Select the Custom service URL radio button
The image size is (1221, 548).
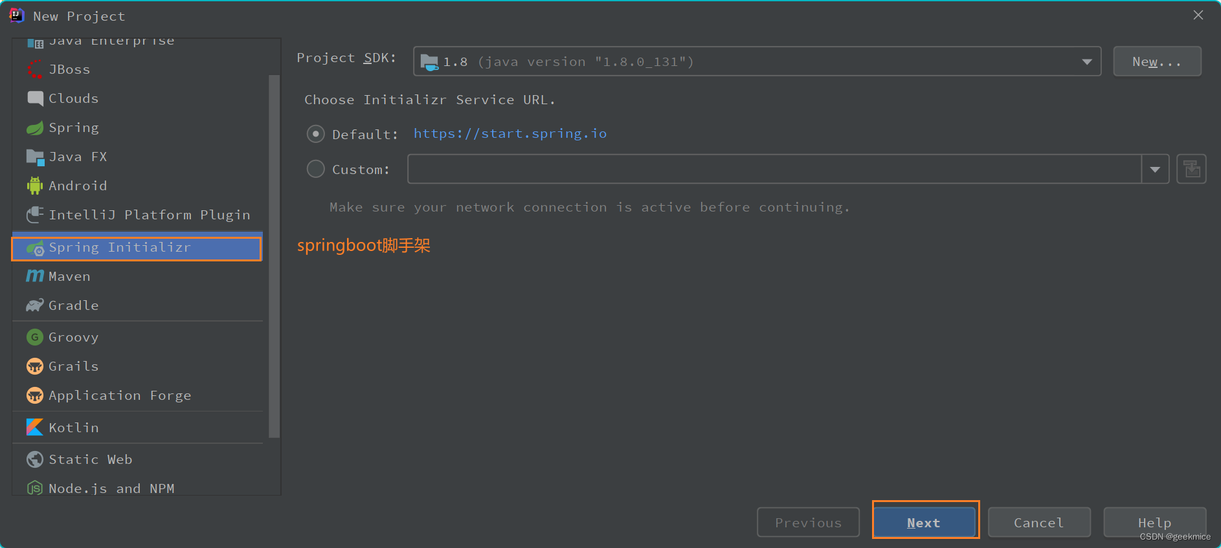pyautogui.click(x=315, y=169)
